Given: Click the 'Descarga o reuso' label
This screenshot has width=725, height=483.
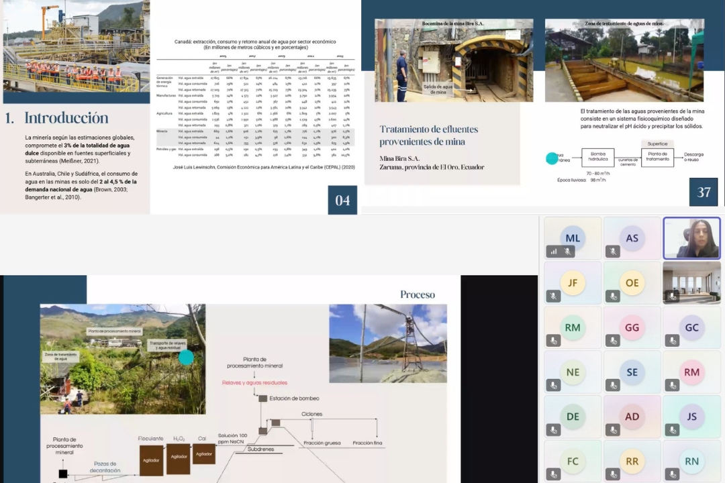Looking at the screenshot, I should [x=693, y=157].
